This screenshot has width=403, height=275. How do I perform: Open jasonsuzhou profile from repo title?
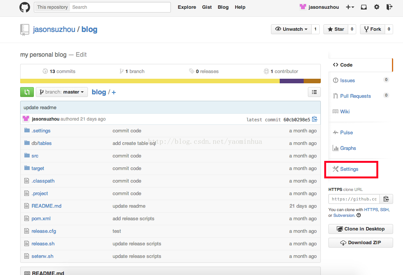tap(54, 29)
